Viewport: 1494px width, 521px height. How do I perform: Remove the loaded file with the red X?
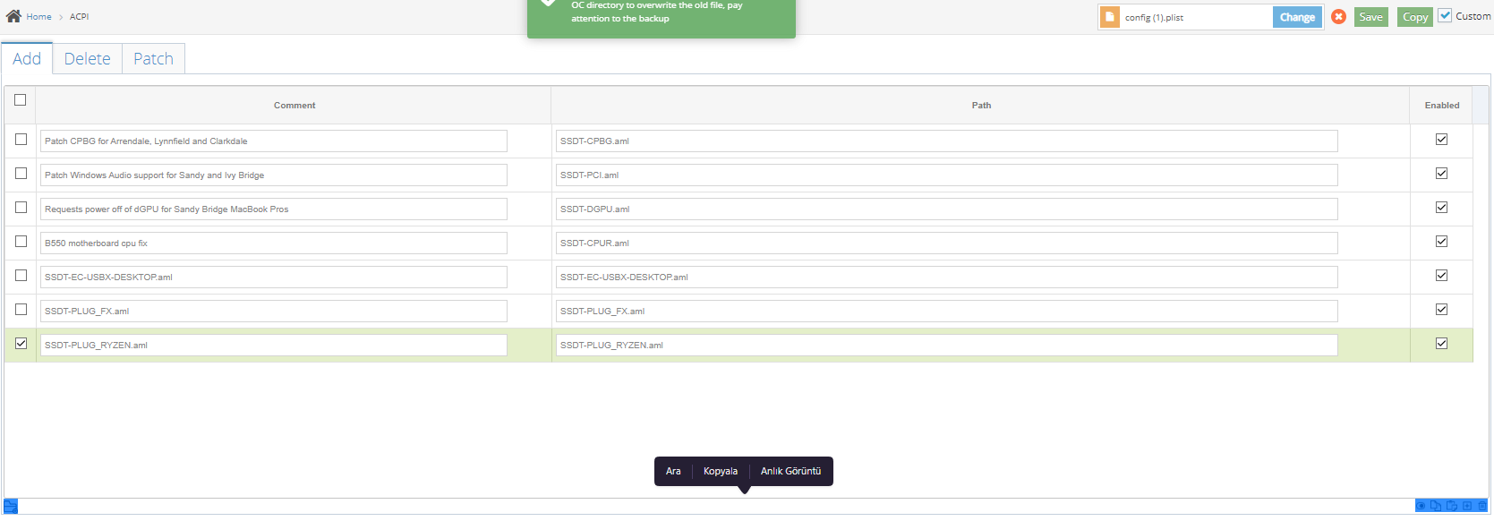1338,17
